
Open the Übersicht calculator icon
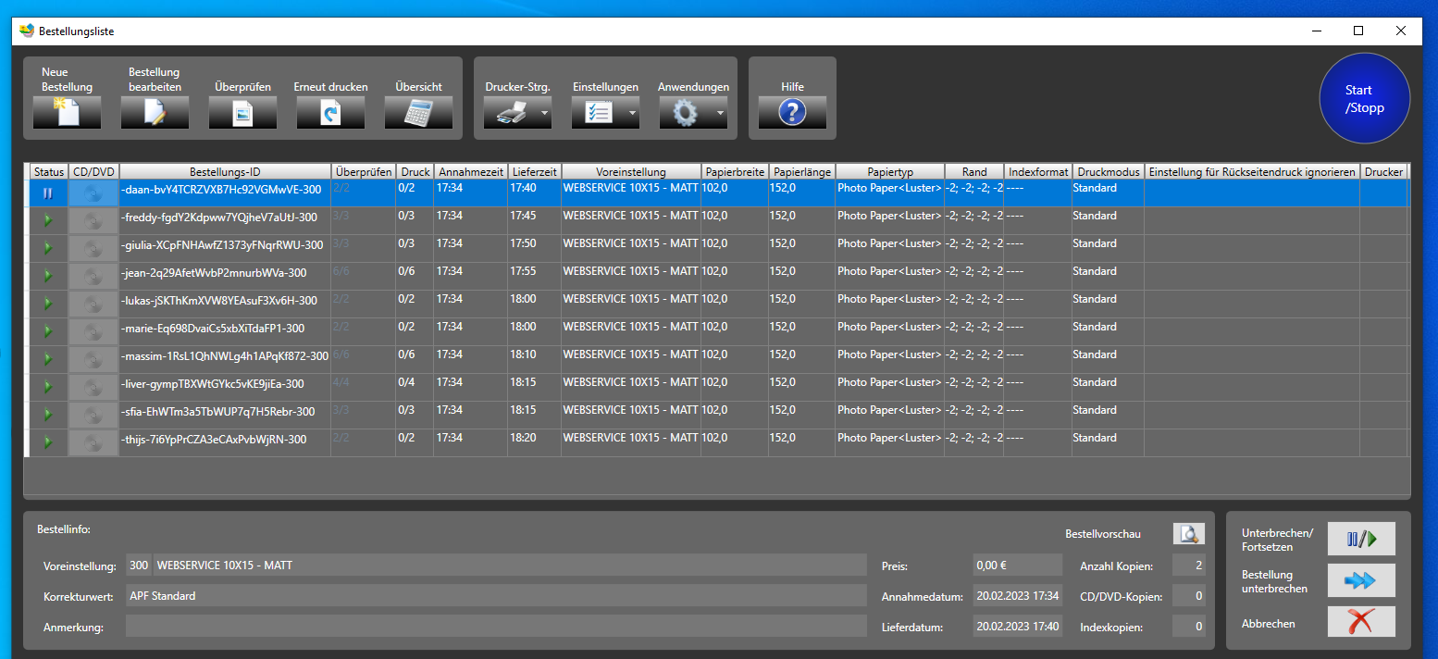pos(417,112)
